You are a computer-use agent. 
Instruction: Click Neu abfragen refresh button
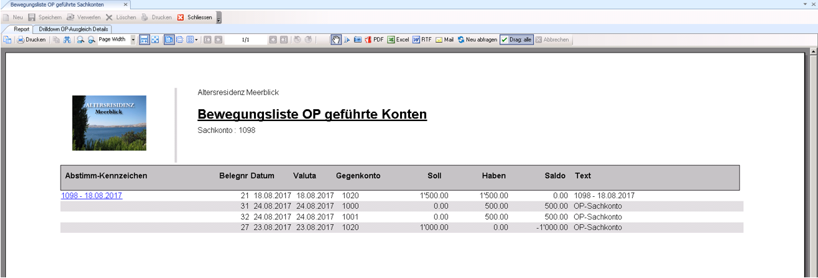[477, 40]
